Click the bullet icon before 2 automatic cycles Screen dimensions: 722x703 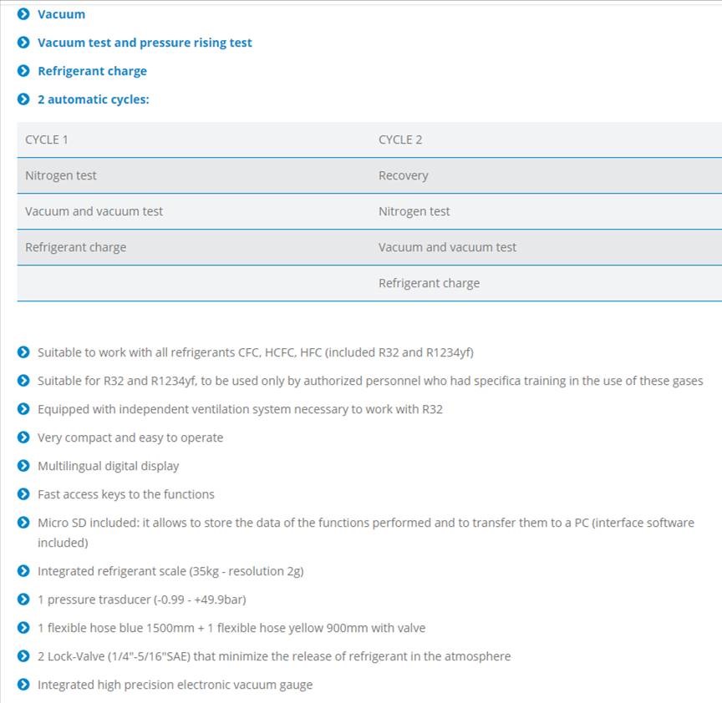click(23, 99)
